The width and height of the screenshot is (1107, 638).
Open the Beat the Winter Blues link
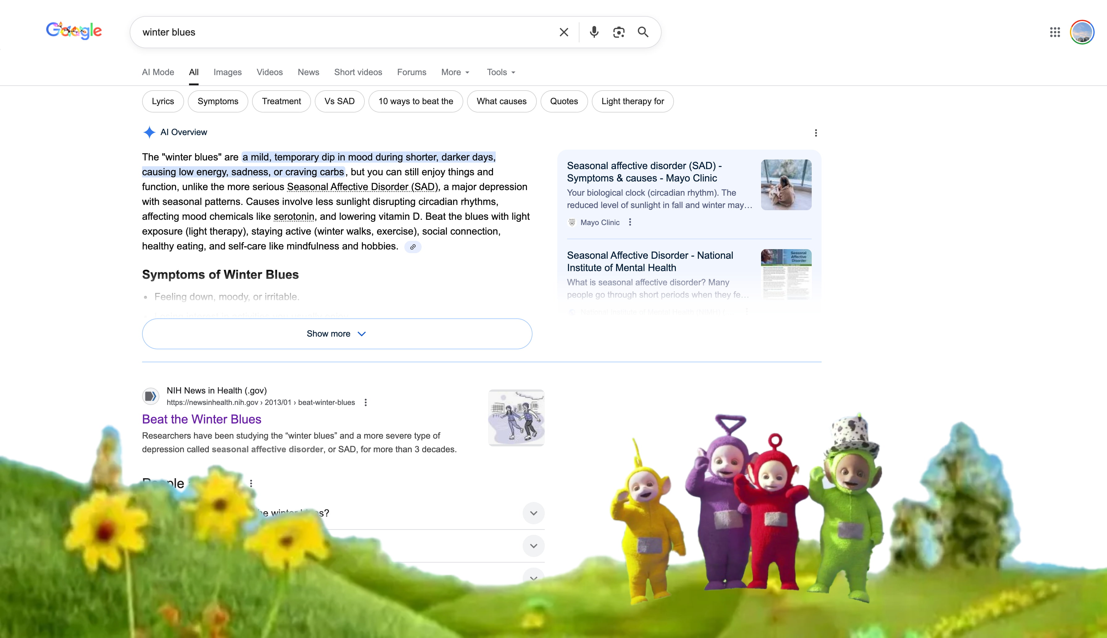click(x=201, y=419)
